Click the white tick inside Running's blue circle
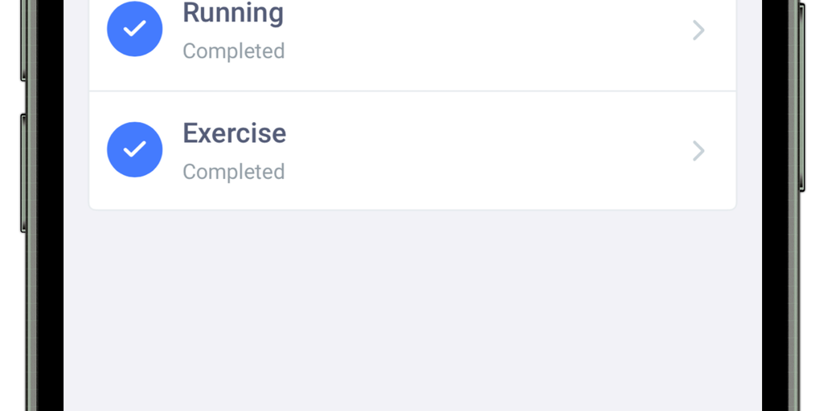This screenshot has height=411, width=823. point(135,29)
